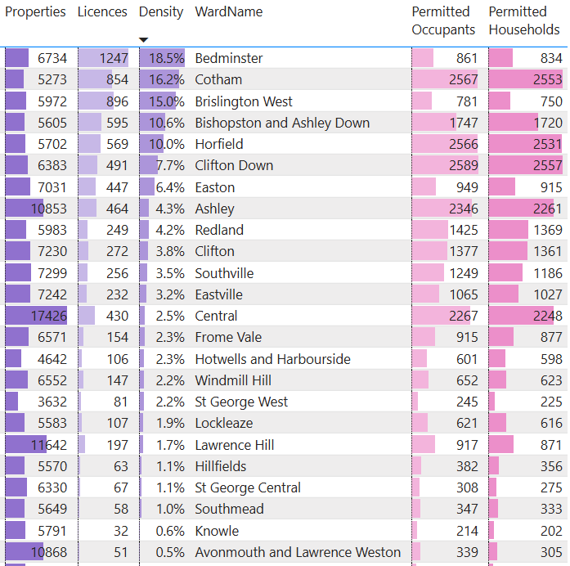Click the descending sort arrow under Density
This screenshot has width=570, height=566.
[144, 40]
